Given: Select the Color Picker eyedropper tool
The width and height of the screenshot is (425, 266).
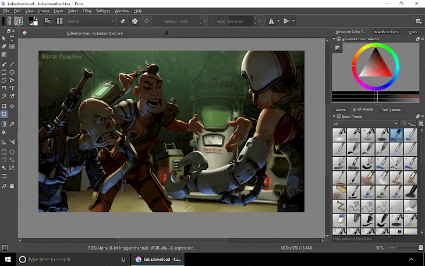Looking at the screenshot, I should tap(12, 124).
